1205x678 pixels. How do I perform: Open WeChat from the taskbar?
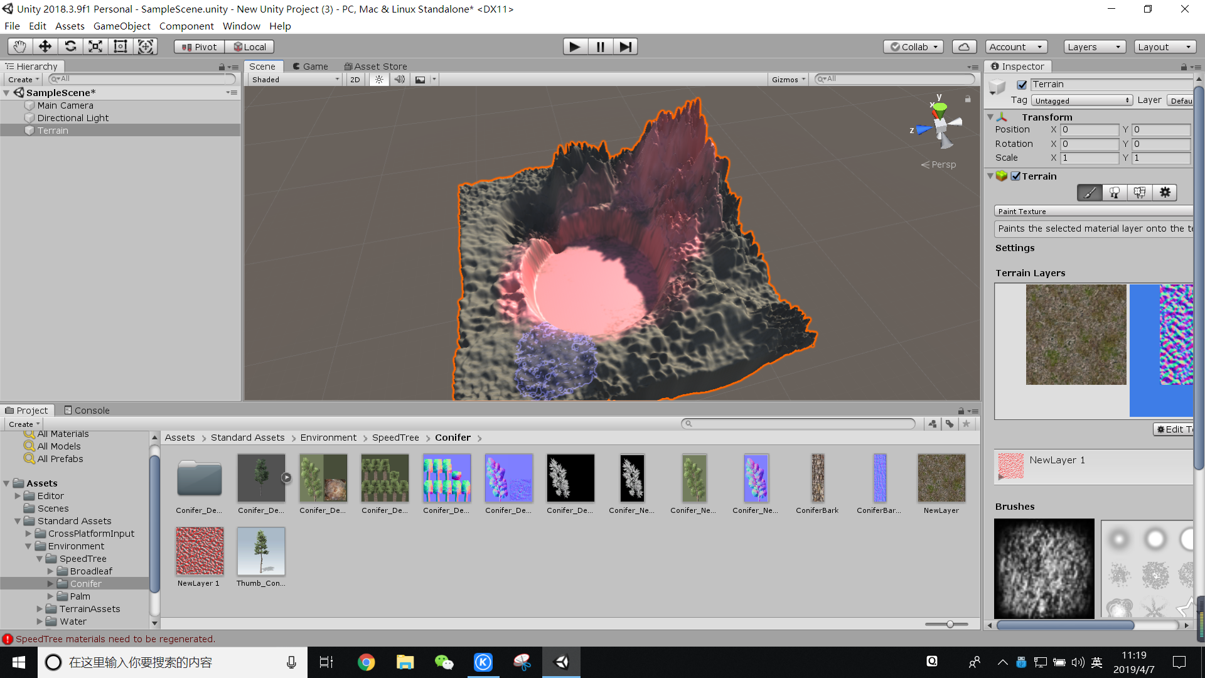pyautogui.click(x=444, y=662)
